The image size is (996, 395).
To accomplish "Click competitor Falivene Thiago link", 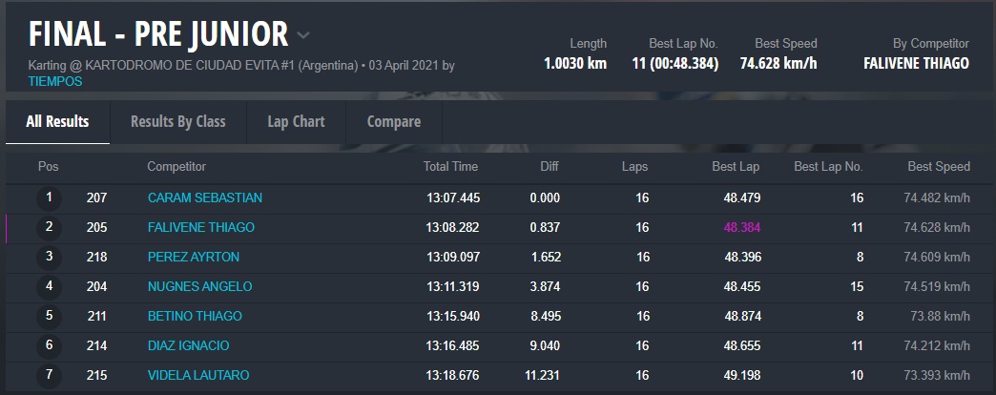I will (201, 227).
